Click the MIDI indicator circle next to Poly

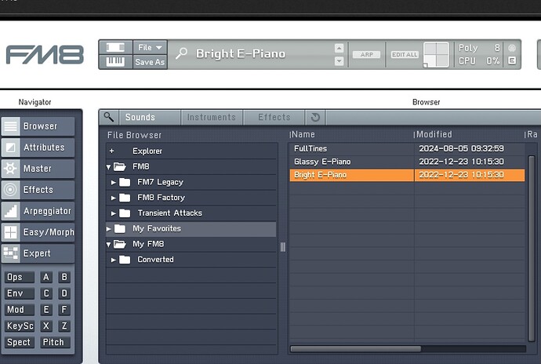[512, 48]
